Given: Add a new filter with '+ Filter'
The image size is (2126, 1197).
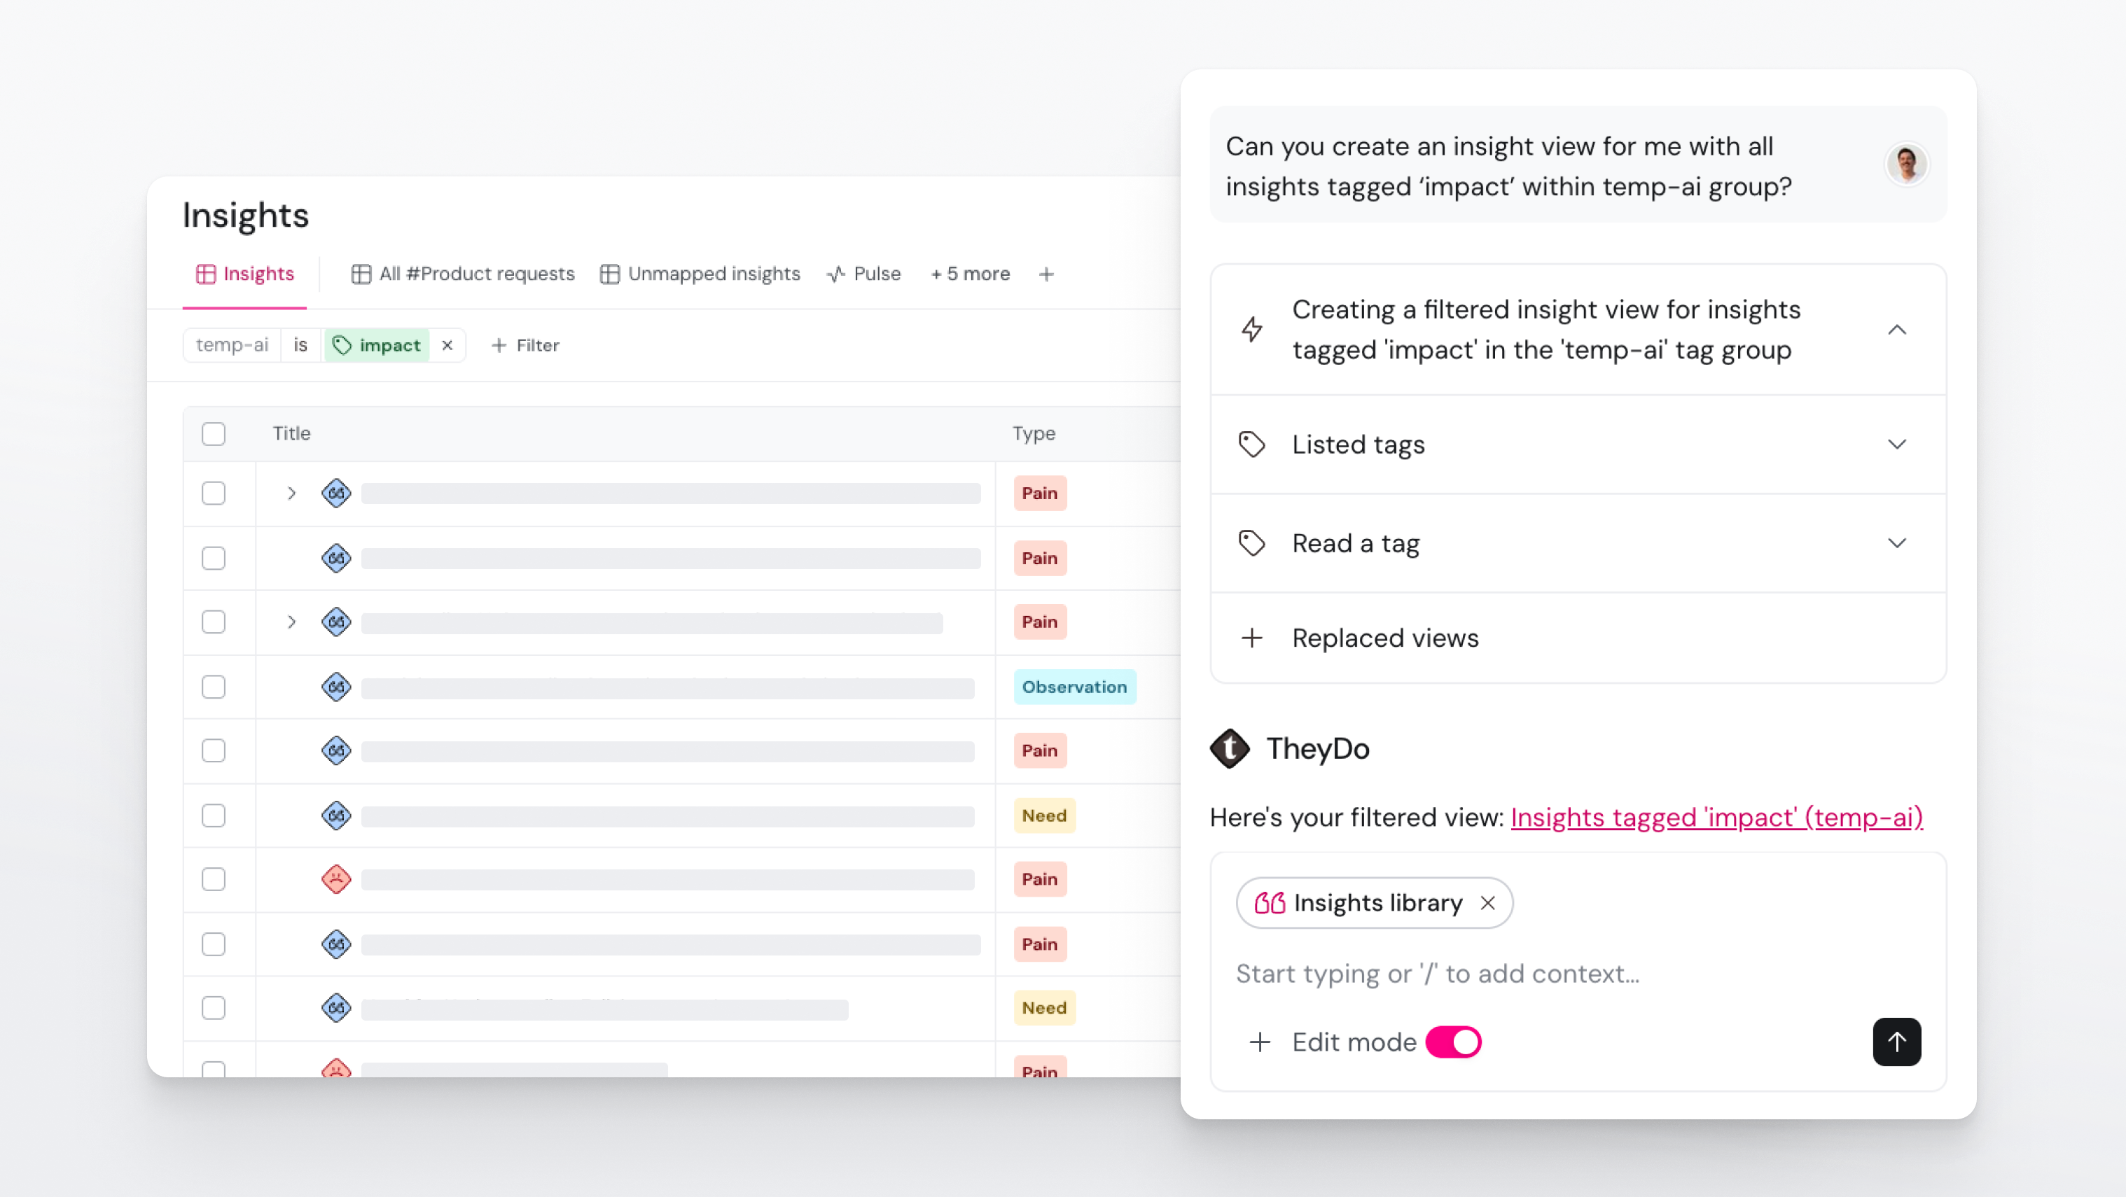Looking at the screenshot, I should (525, 346).
